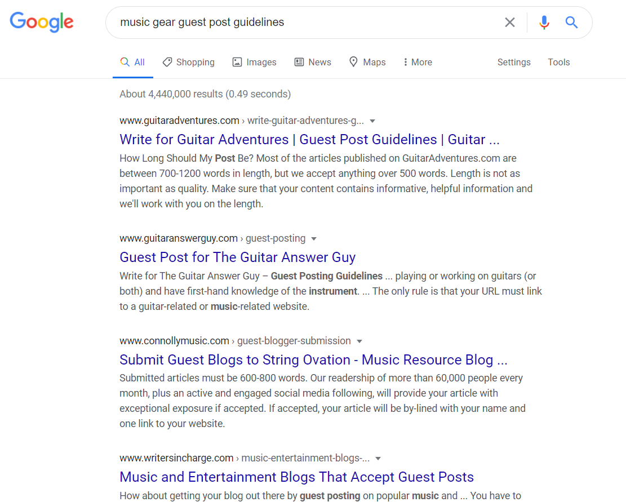Click the Google logo
Image resolution: width=626 pixels, height=502 pixels.
point(42,22)
